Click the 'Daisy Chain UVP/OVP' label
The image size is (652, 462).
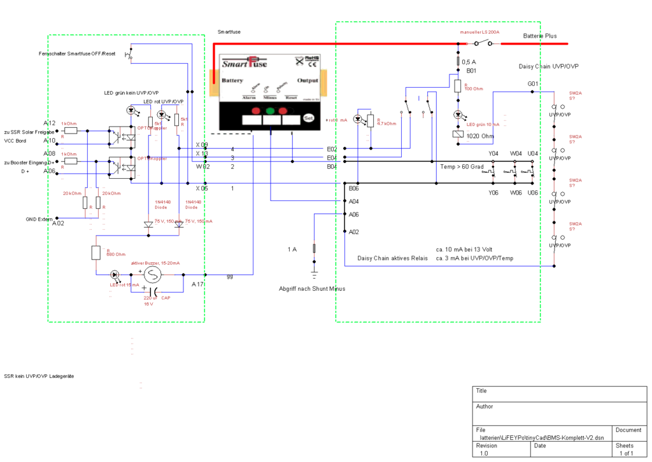click(x=548, y=66)
